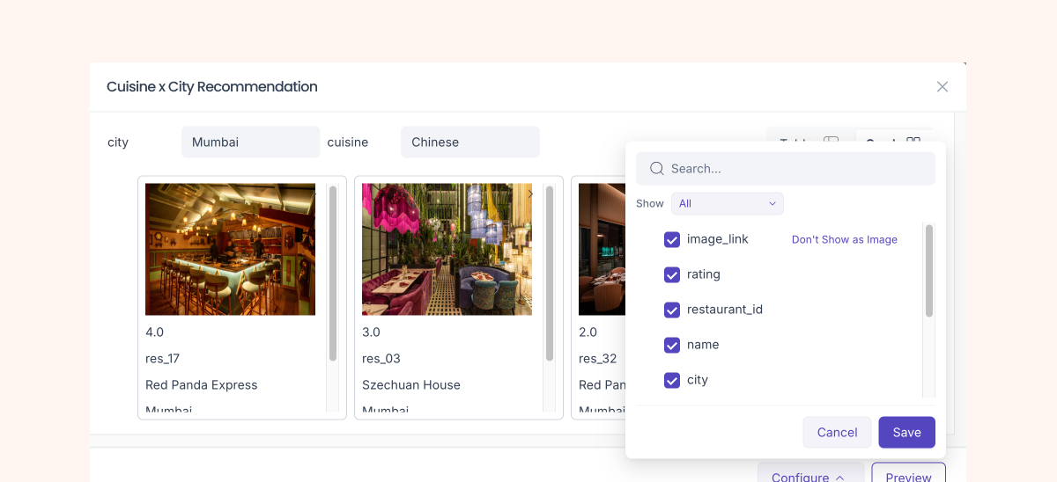The image size is (1057, 482).
Task: Click the Red Panda Express restaurant photo
Action: tap(230, 249)
